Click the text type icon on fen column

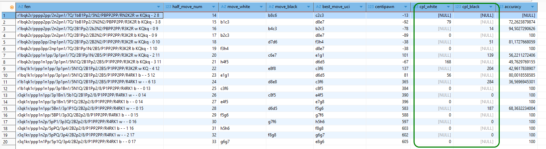pos(20,7)
